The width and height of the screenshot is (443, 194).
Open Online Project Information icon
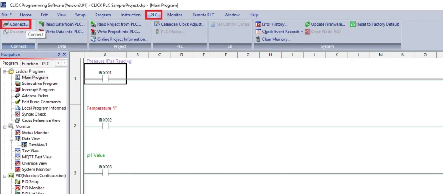pos(93,39)
